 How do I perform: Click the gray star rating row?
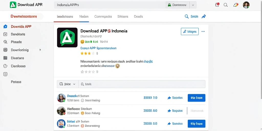(x=88, y=72)
